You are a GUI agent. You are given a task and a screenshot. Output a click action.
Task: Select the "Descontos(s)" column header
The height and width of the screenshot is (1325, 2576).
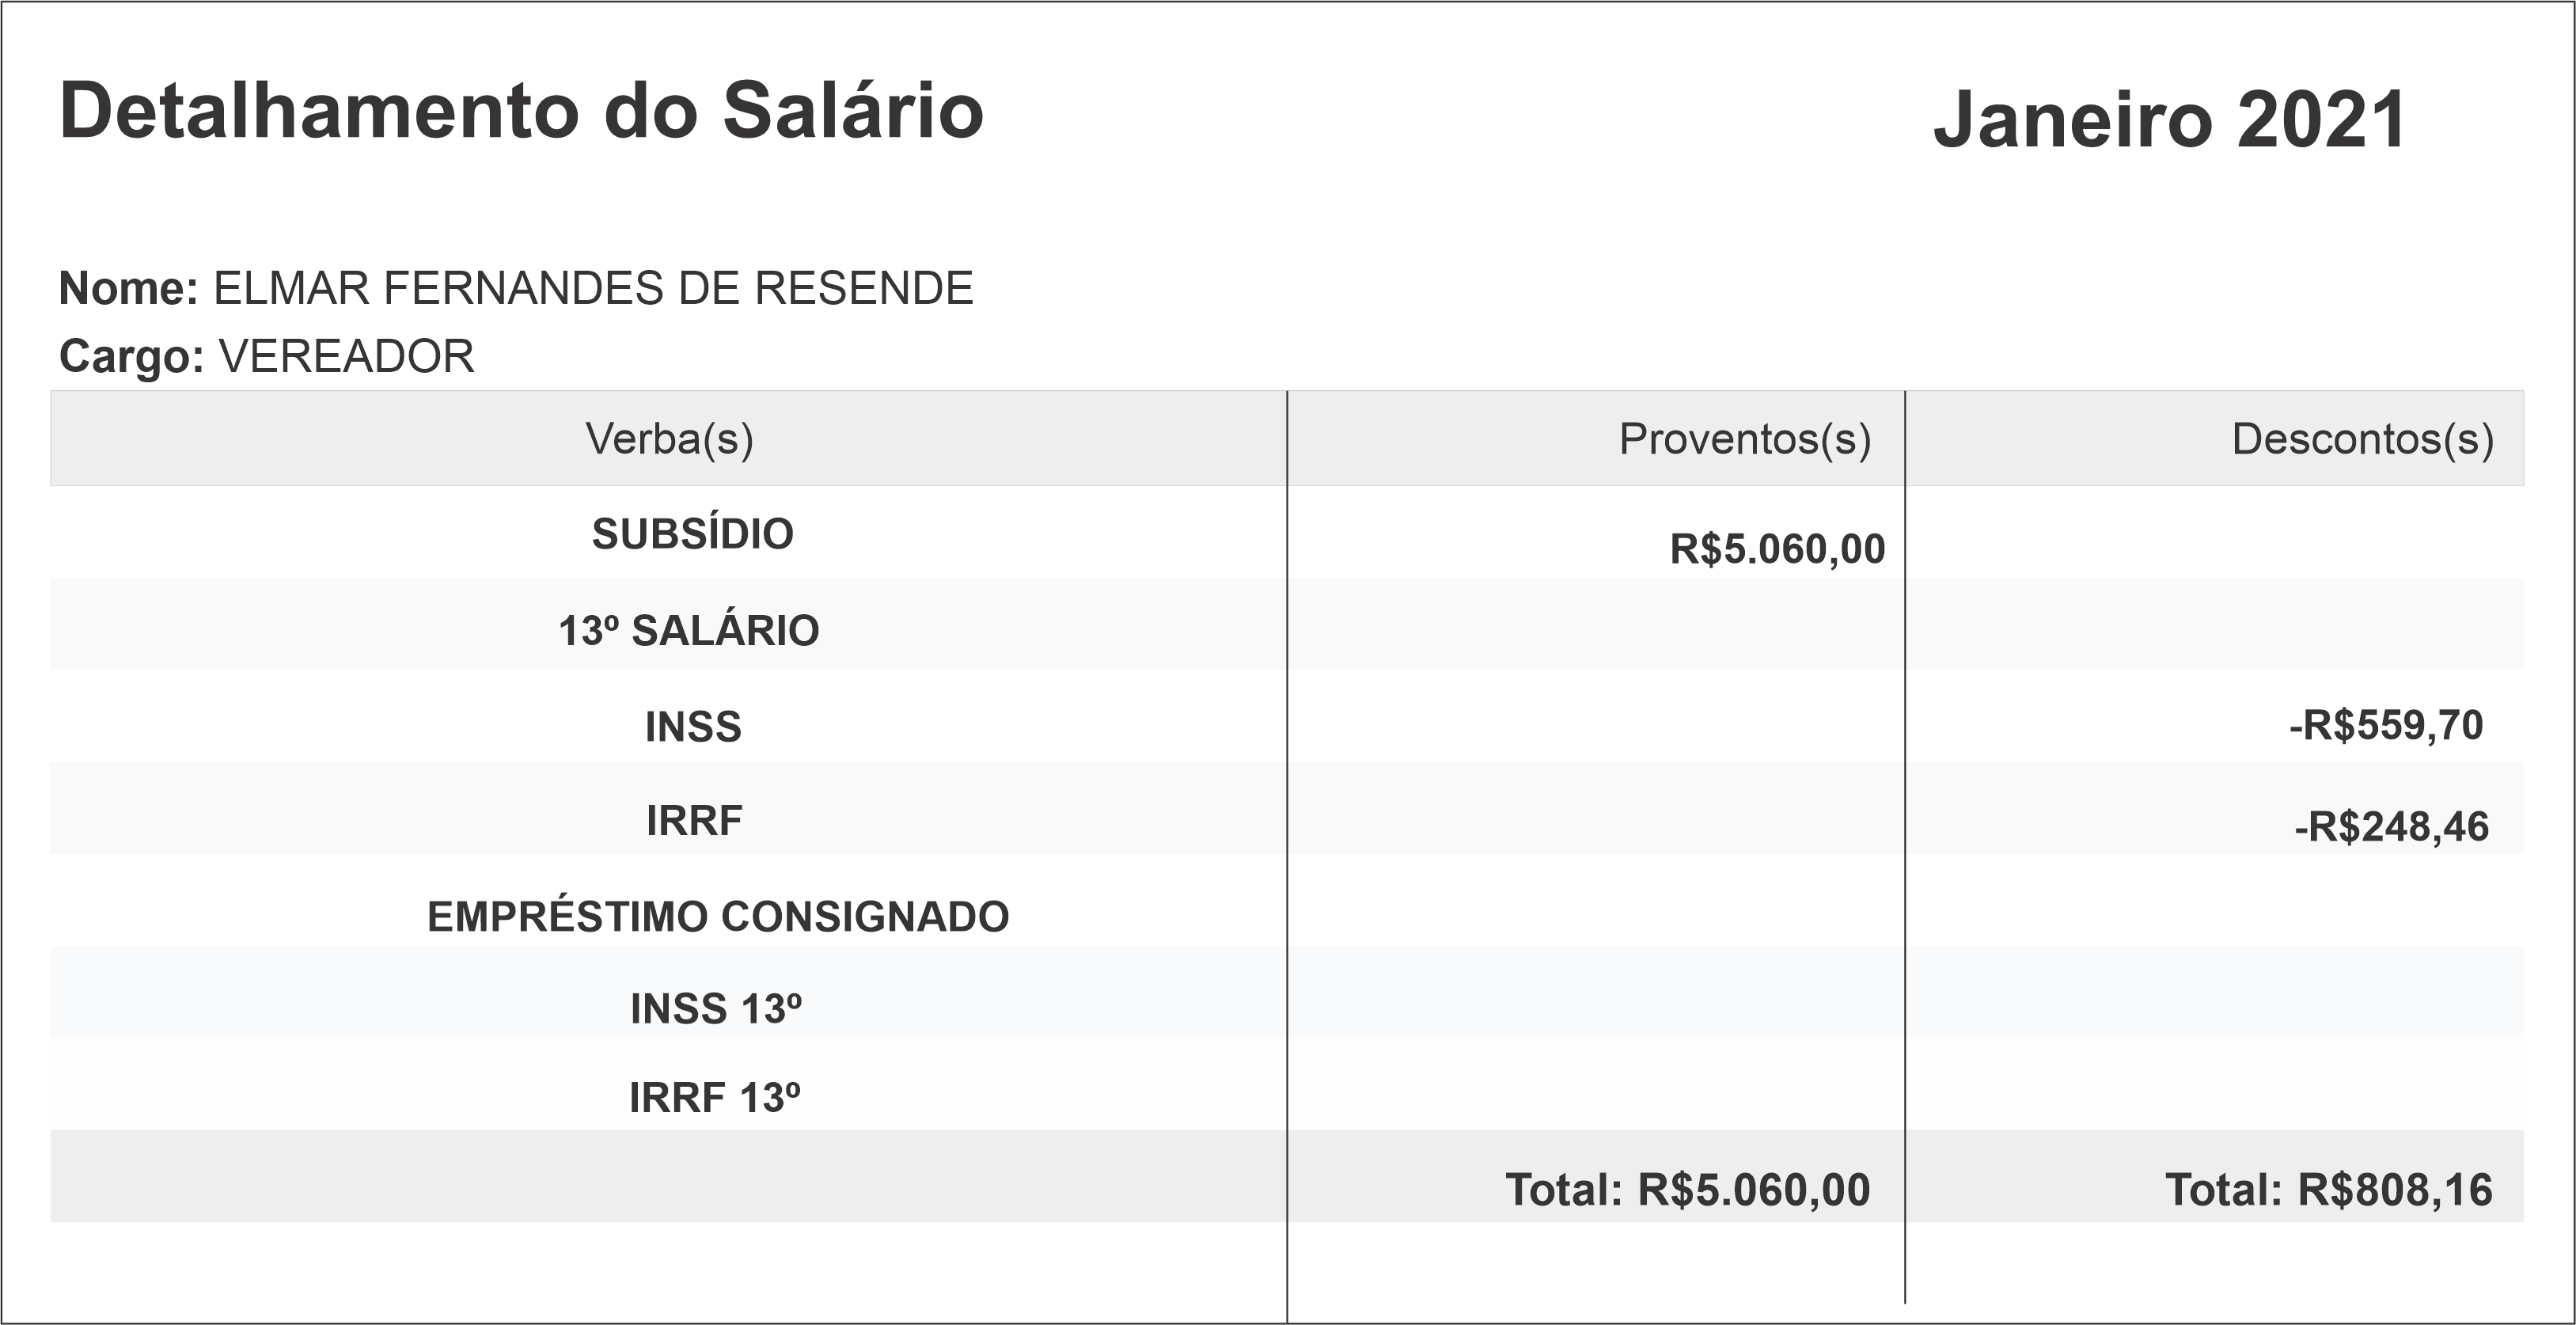point(2362,439)
